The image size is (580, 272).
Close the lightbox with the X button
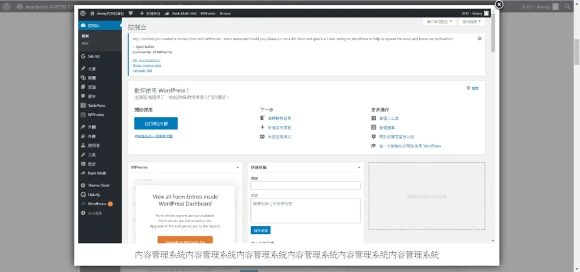(x=499, y=5)
